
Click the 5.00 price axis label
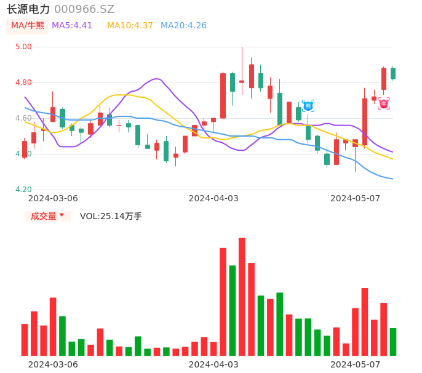coord(23,47)
